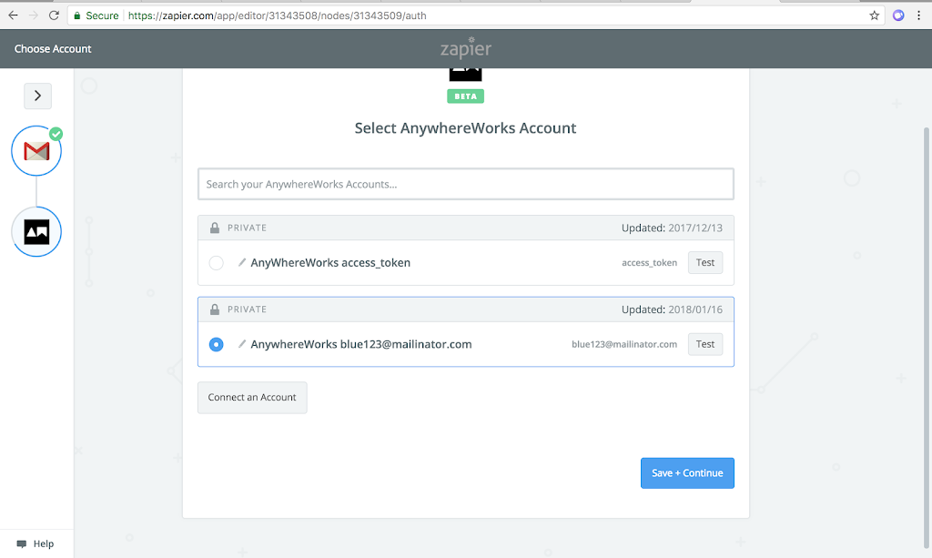The height and width of the screenshot is (558, 932).
Task: Edit name of blue123@mailinator.com account
Action: click(x=242, y=343)
